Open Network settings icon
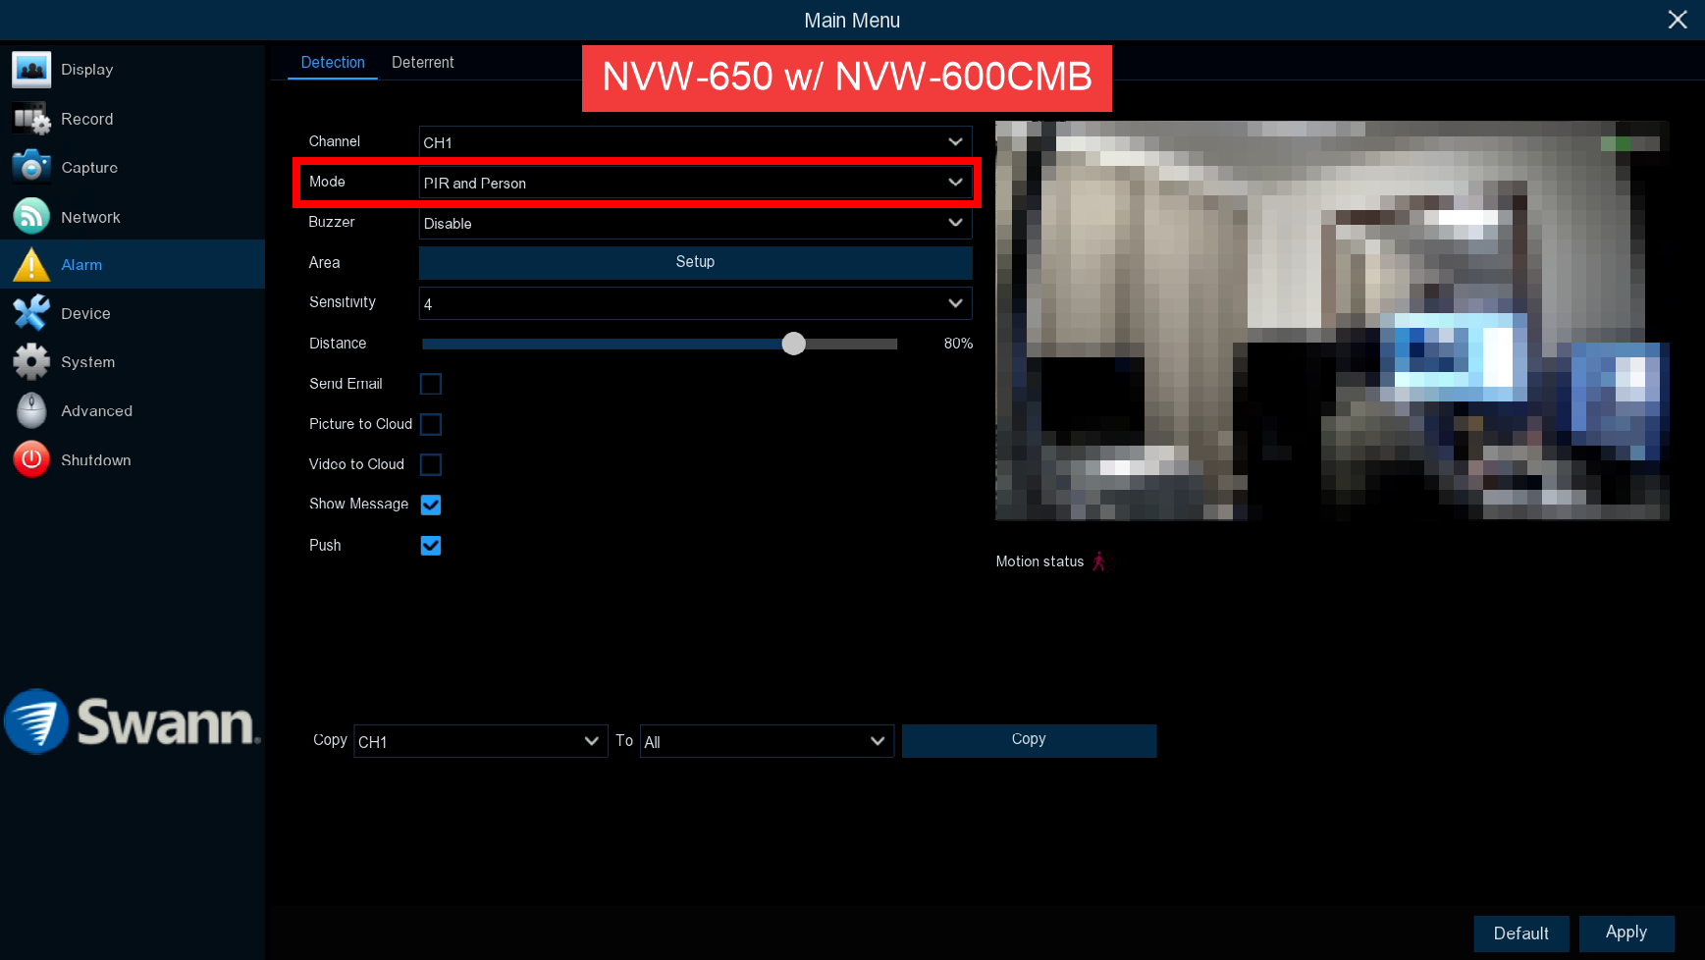Screen dimensions: 1705x960 tap(31, 216)
